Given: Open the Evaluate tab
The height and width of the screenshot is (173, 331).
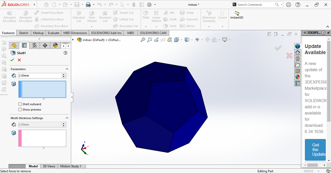Looking at the screenshot, I should point(53,33).
